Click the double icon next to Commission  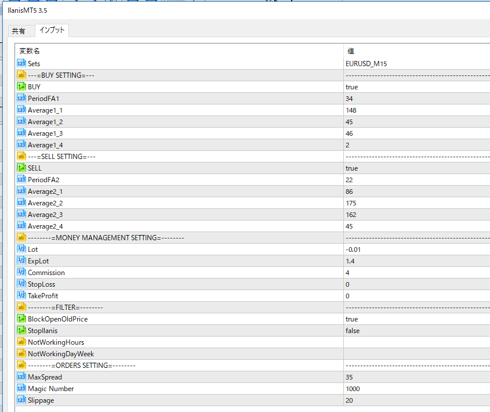click(21, 272)
